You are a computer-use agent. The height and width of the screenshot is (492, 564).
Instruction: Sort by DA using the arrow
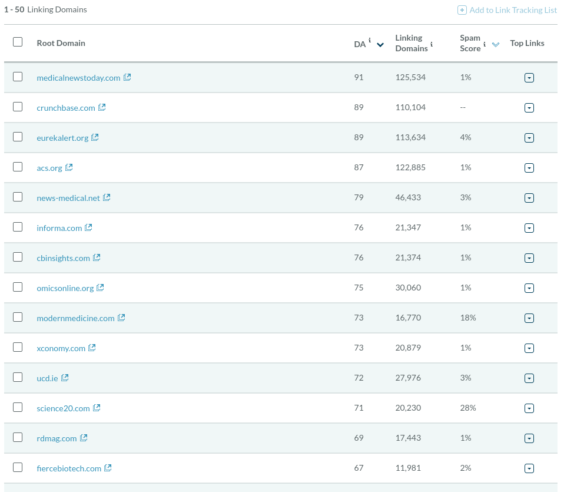(x=380, y=45)
